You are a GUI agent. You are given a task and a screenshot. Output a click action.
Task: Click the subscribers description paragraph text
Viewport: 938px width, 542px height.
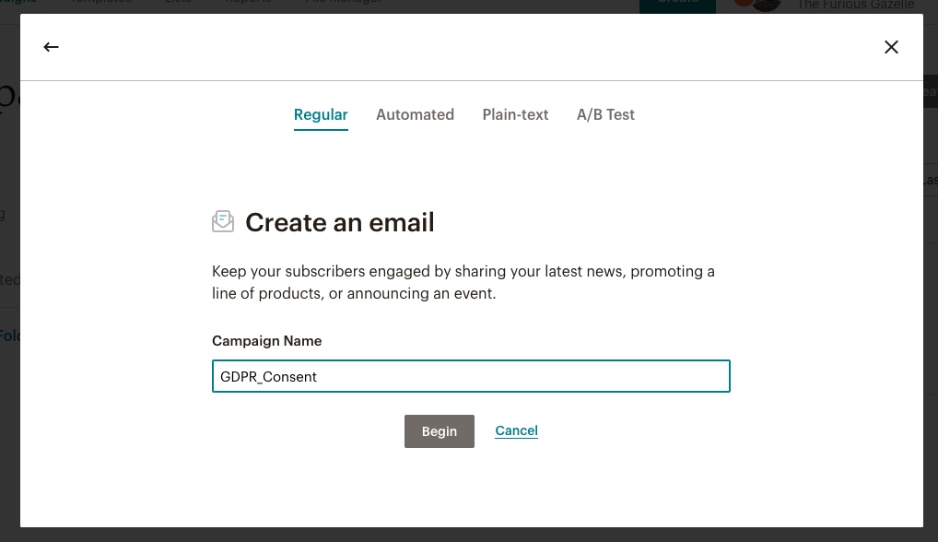tap(463, 282)
